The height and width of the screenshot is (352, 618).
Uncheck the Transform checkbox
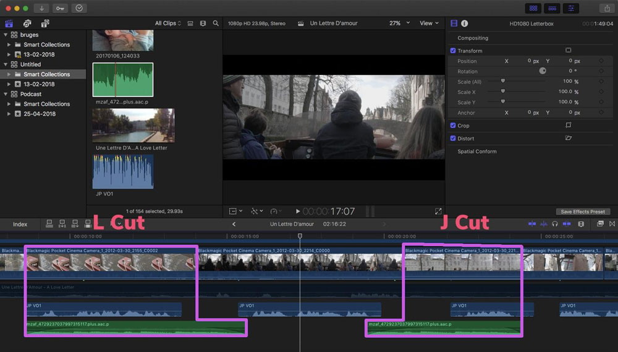453,51
